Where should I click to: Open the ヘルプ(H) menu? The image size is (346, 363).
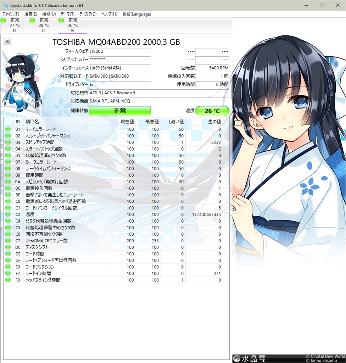pyautogui.click(x=109, y=14)
